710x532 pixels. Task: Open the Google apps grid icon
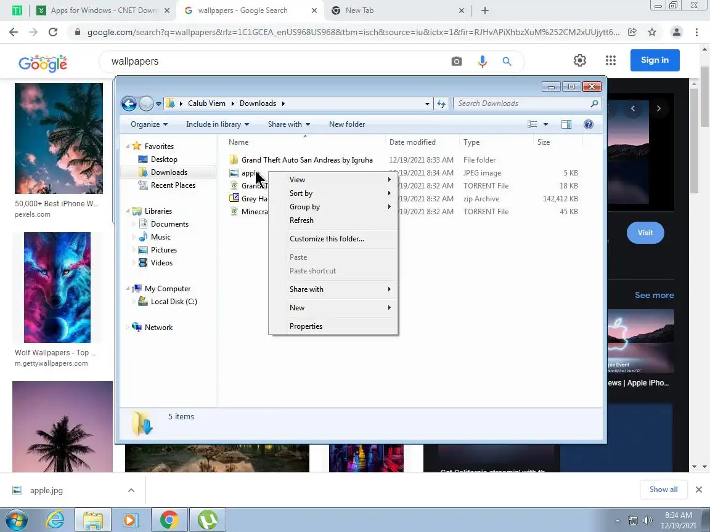(610, 60)
